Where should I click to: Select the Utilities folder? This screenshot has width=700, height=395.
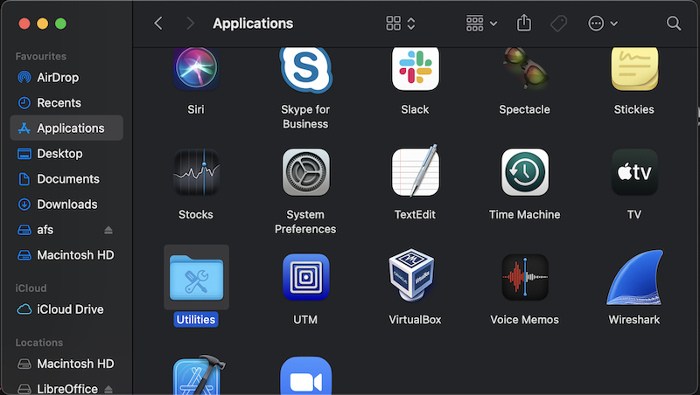196,278
